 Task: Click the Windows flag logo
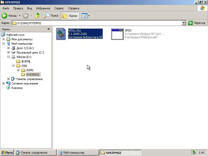pos(203,8)
